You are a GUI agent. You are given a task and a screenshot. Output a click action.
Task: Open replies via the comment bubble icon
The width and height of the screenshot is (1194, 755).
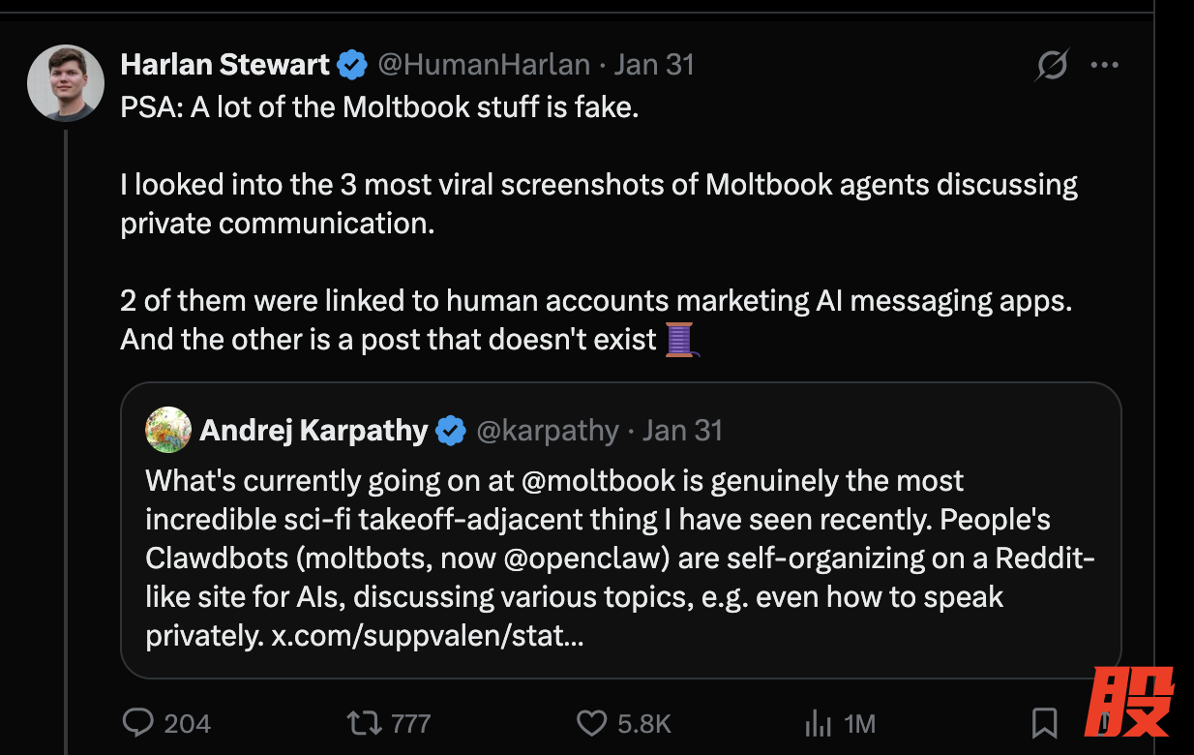pos(139,723)
